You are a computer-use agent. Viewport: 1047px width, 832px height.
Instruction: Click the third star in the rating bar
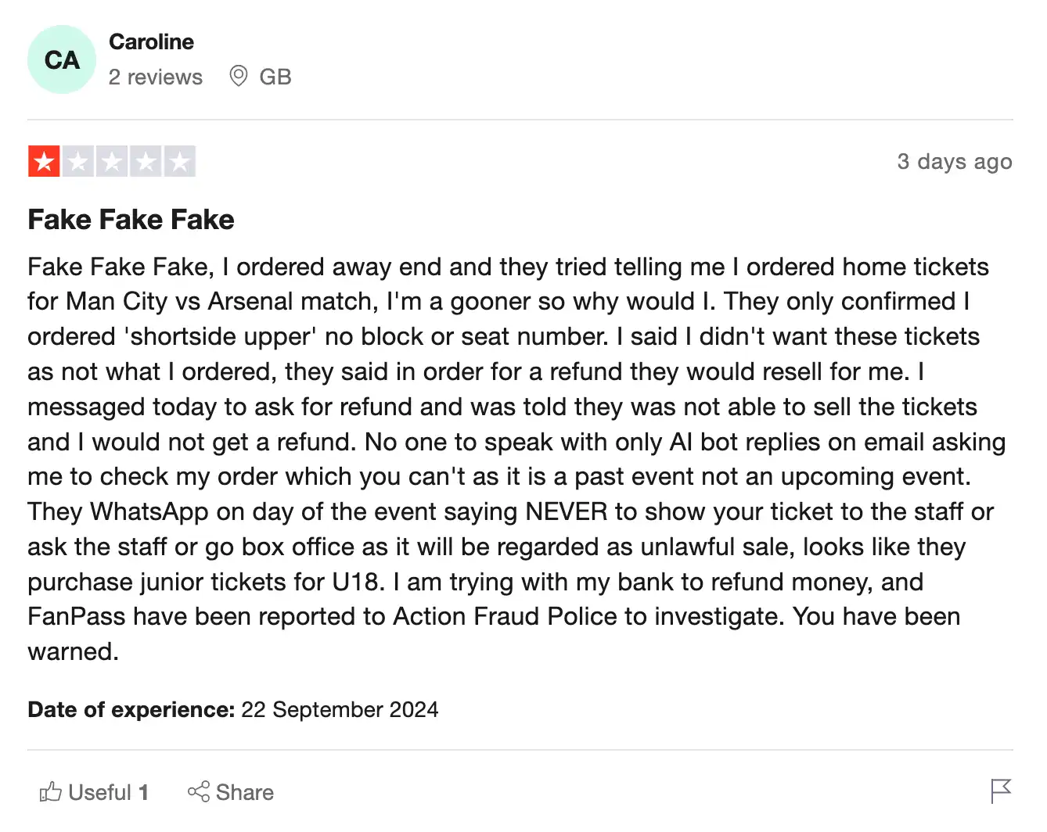coord(112,161)
